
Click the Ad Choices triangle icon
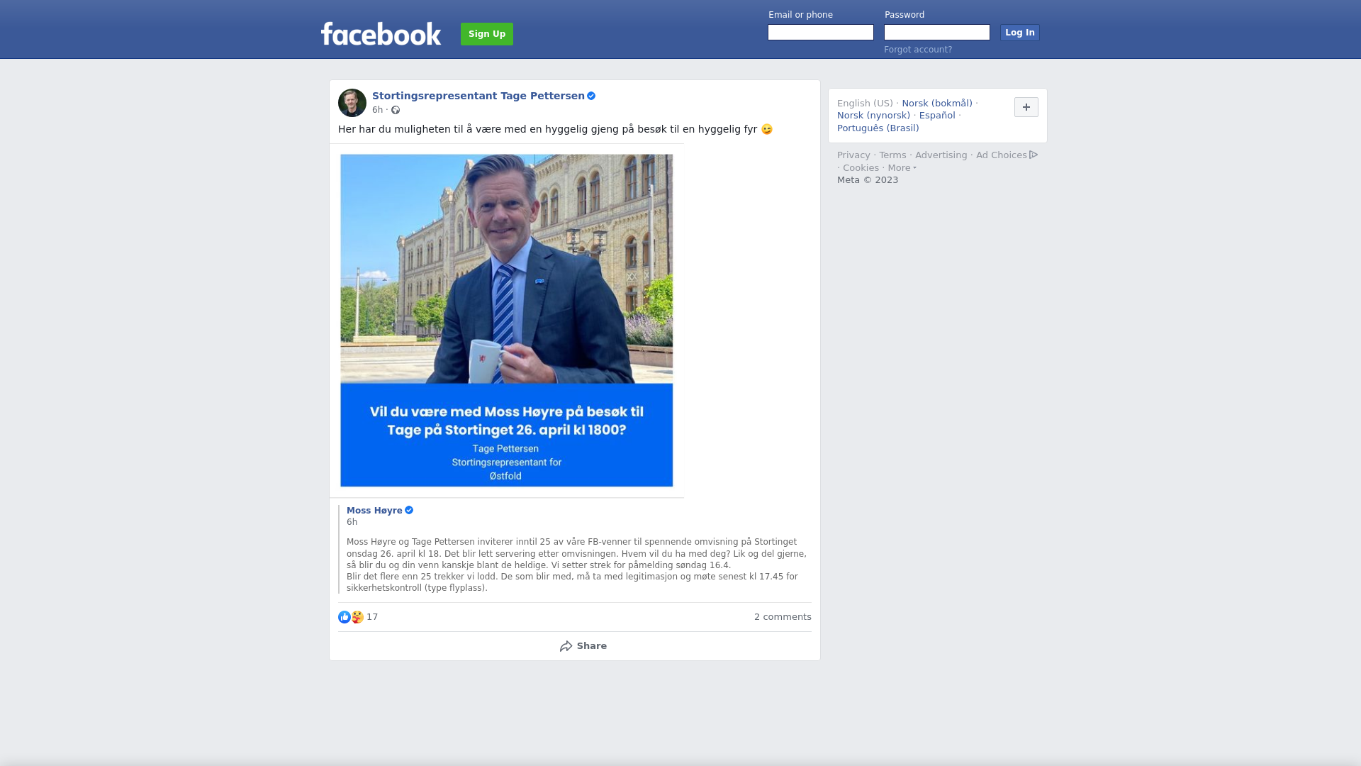pyautogui.click(x=1034, y=155)
